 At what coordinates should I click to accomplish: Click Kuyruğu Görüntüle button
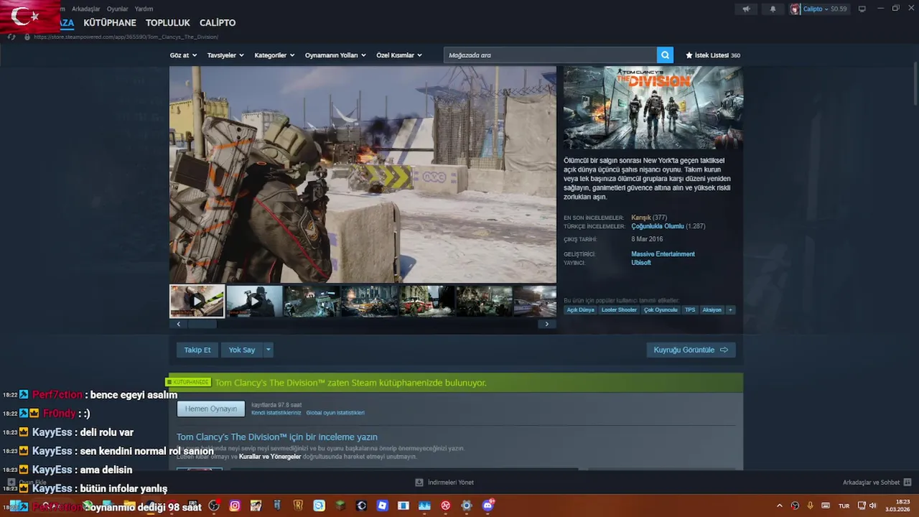pos(691,350)
